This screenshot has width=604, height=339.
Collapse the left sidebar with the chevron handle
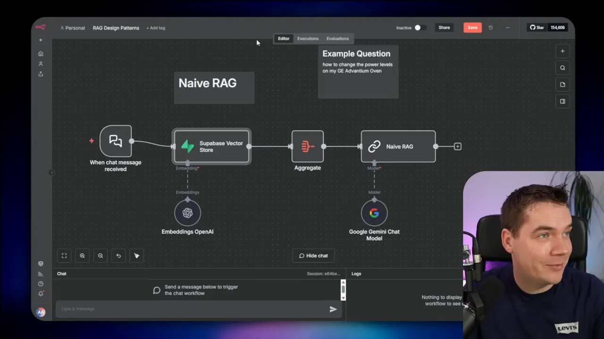pos(51,172)
